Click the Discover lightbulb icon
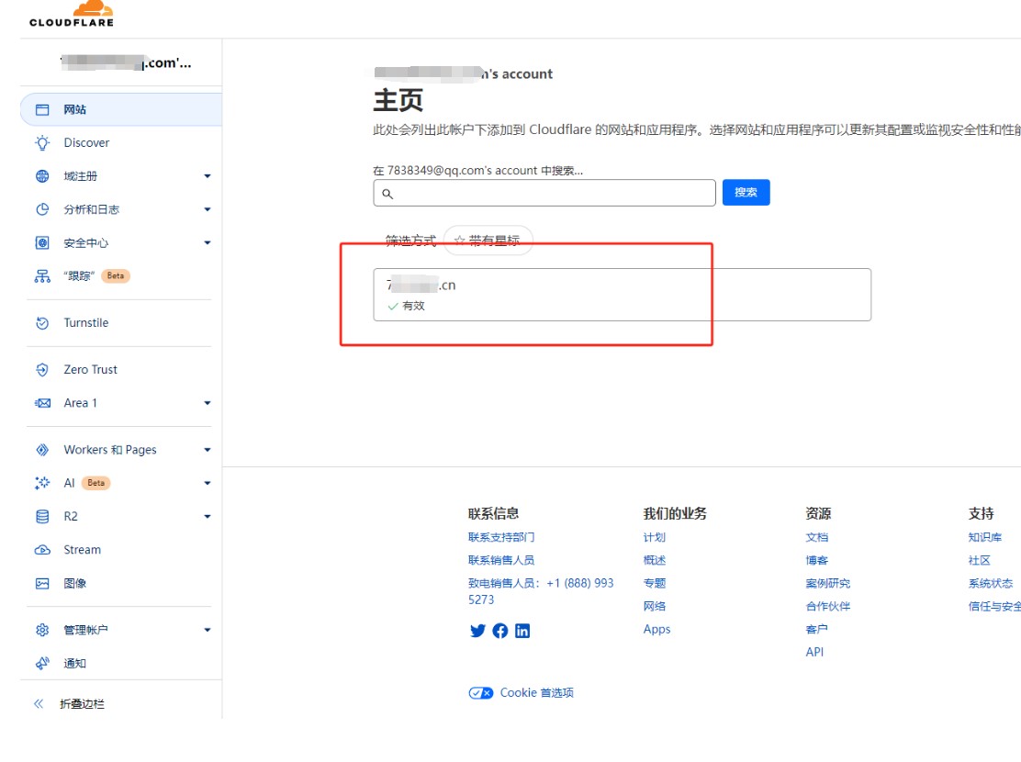The height and width of the screenshot is (762, 1021). [42, 143]
